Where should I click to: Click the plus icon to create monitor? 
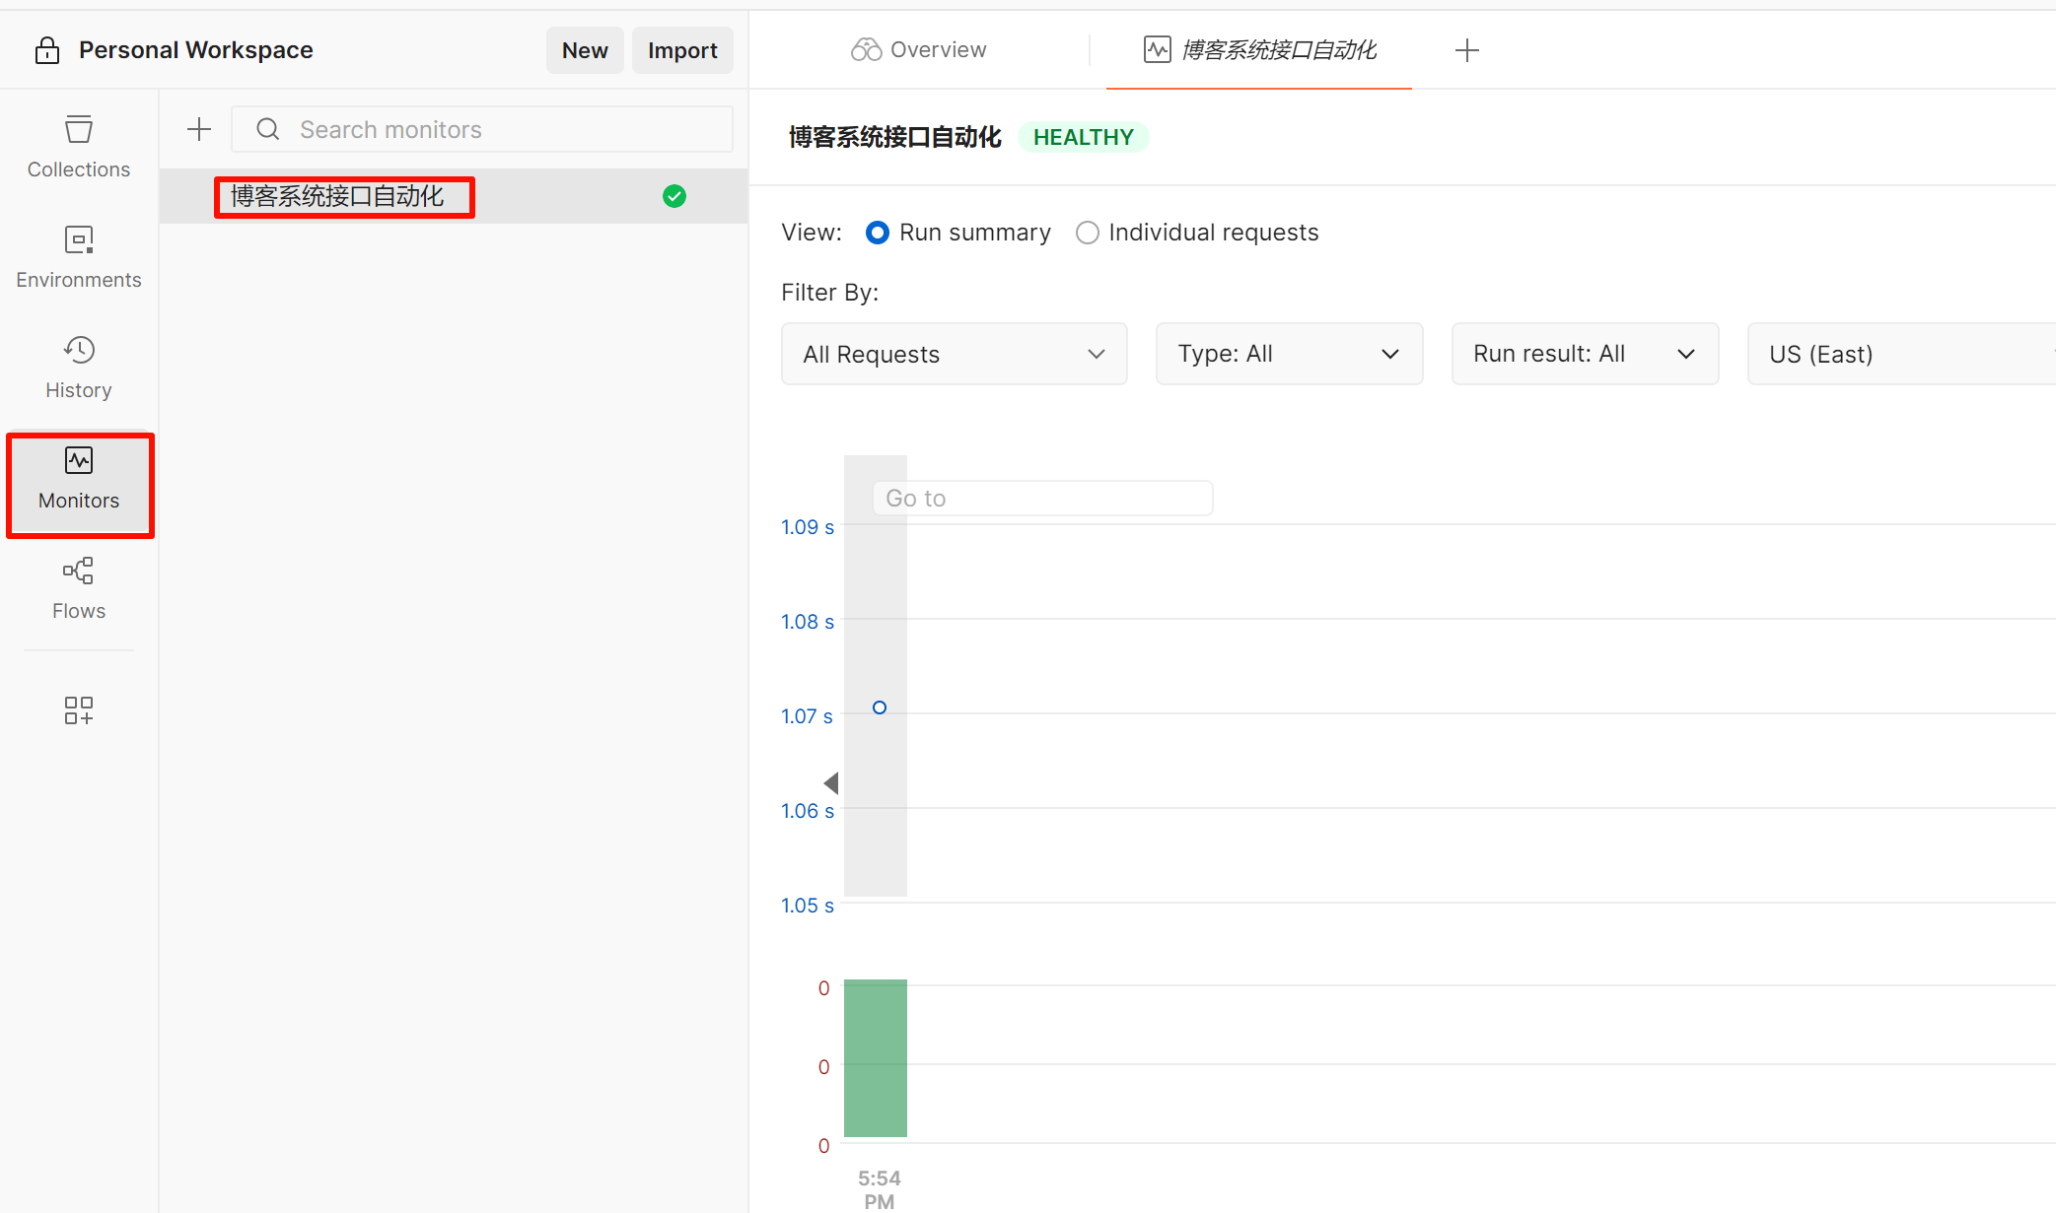pyautogui.click(x=199, y=129)
